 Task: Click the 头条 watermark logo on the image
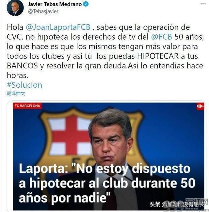pyautogui.click(x=155, y=204)
